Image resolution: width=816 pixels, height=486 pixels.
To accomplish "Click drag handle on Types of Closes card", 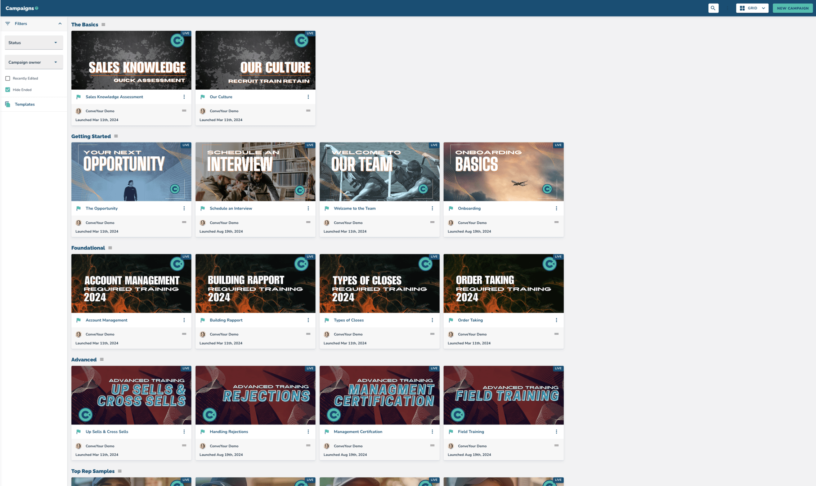I will pyautogui.click(x=432, y=334).
